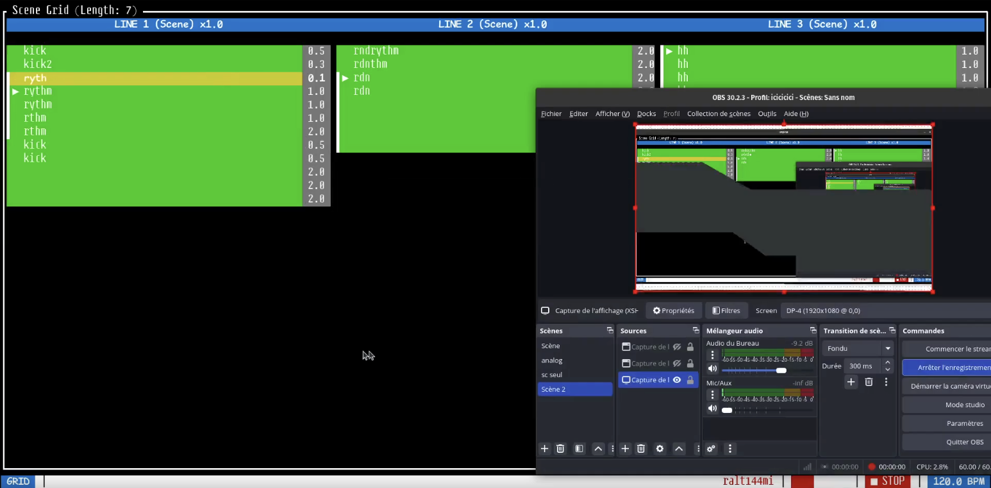Undock the Sources panel float icon
The image size is (991, 488).
pyautogui.click(x=695, y=330)
